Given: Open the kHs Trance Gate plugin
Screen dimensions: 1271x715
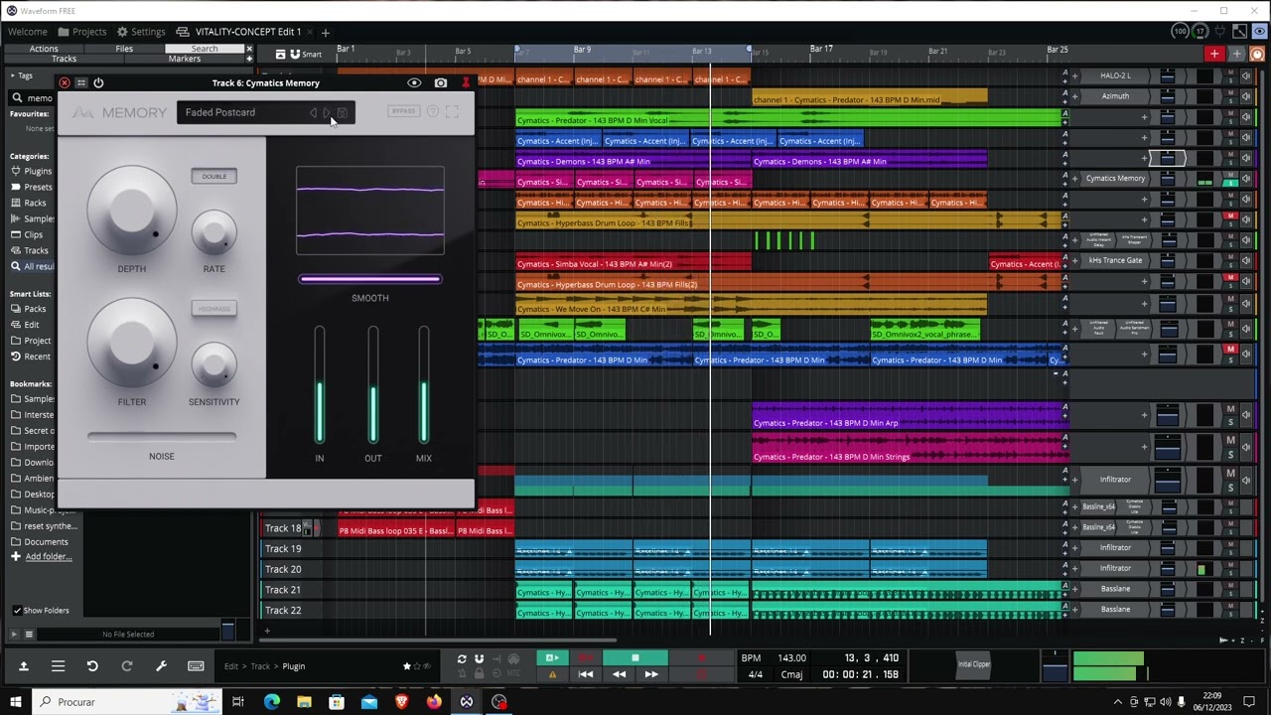Looking at the screenshot, I should [1115, 260].
